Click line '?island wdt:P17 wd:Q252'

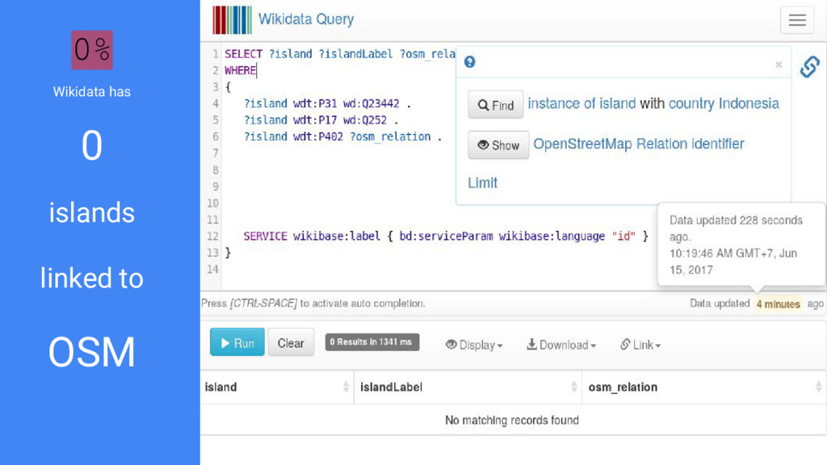tap(321, 120)
